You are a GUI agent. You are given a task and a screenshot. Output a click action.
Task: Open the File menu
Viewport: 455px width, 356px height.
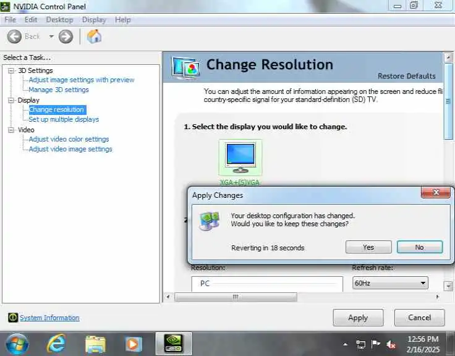(10, 20)
